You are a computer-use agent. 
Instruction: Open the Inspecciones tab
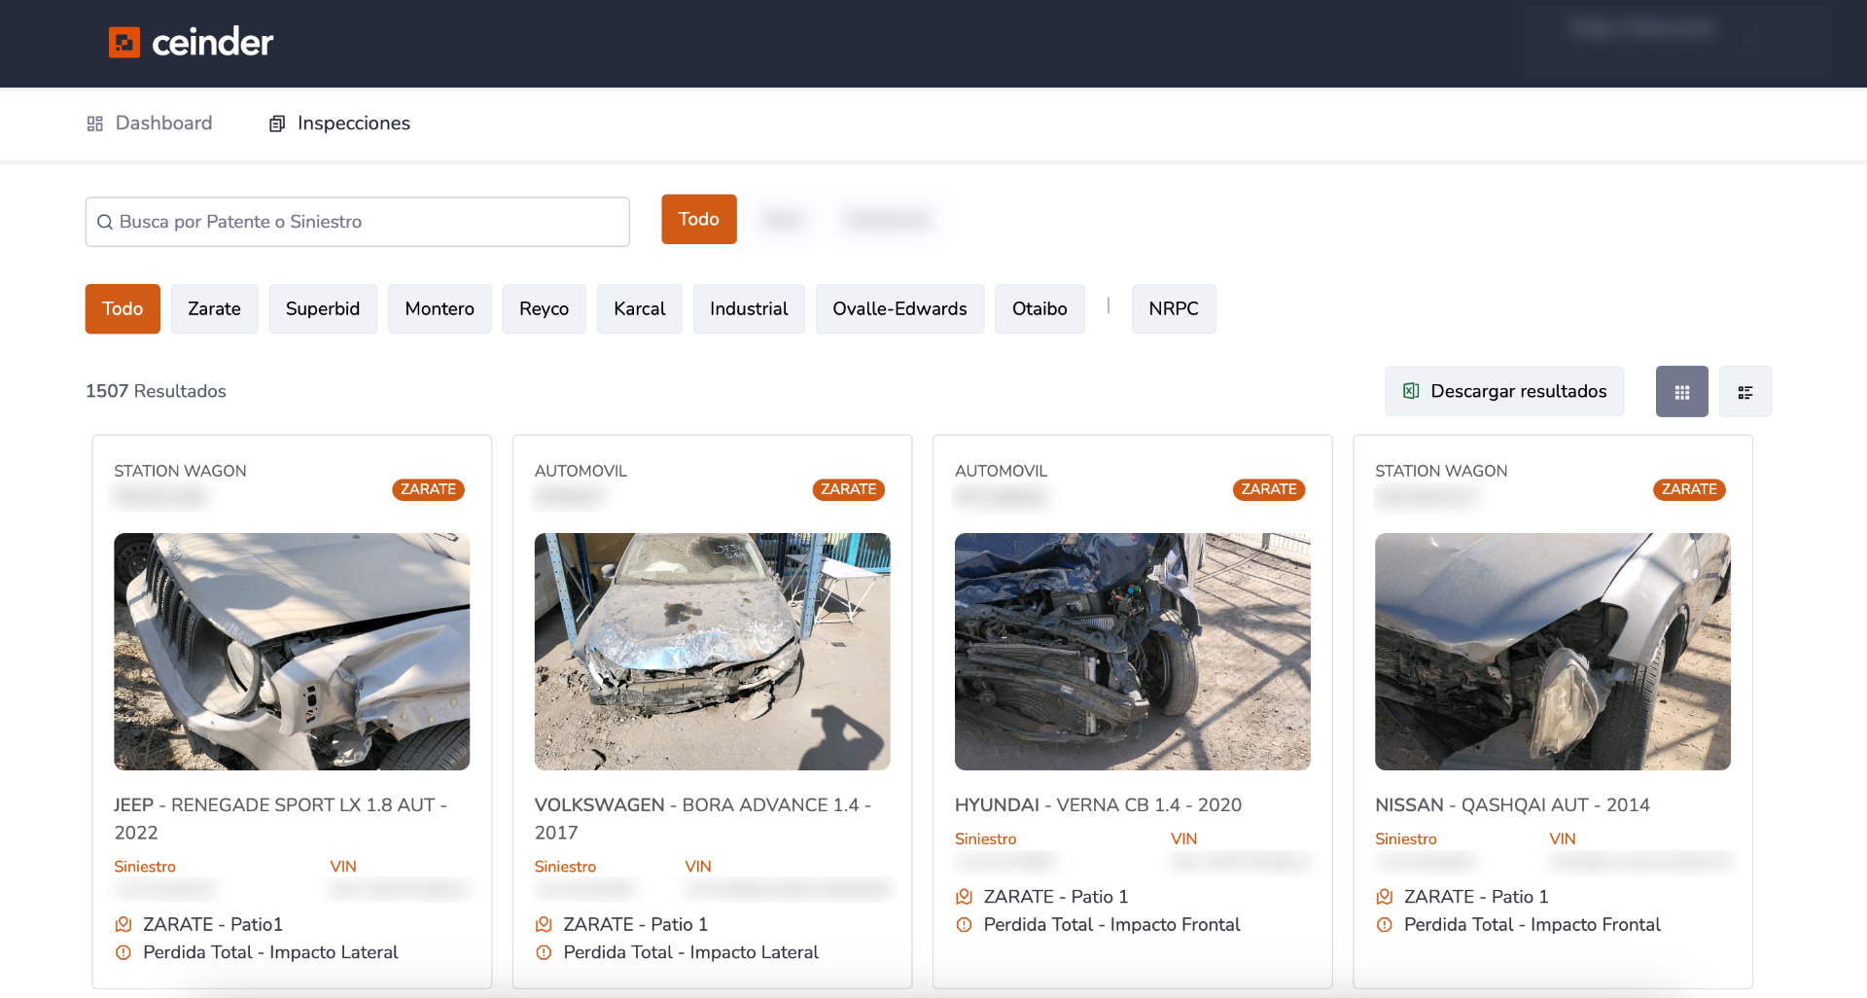pos(339,124)
